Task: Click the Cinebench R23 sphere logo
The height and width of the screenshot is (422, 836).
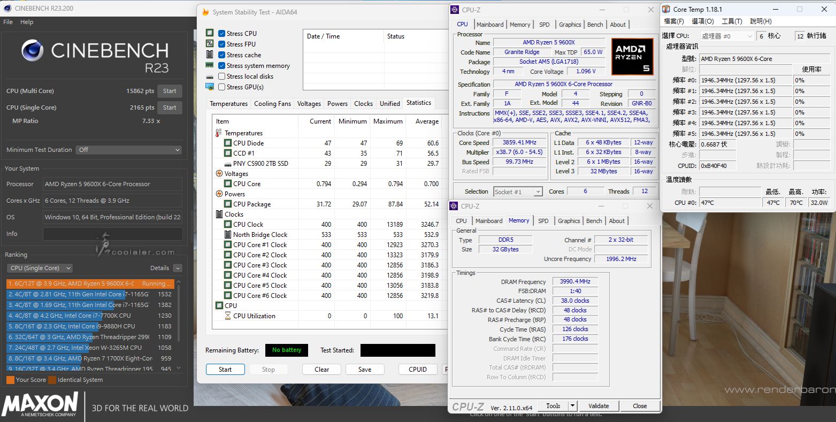Action: (x=32, y=51)
